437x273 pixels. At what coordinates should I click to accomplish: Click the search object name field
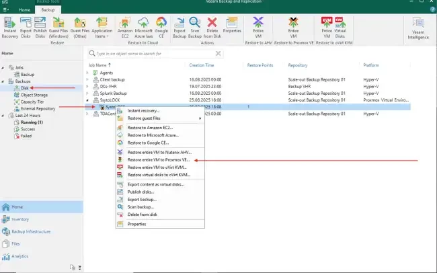click(155, 54)
